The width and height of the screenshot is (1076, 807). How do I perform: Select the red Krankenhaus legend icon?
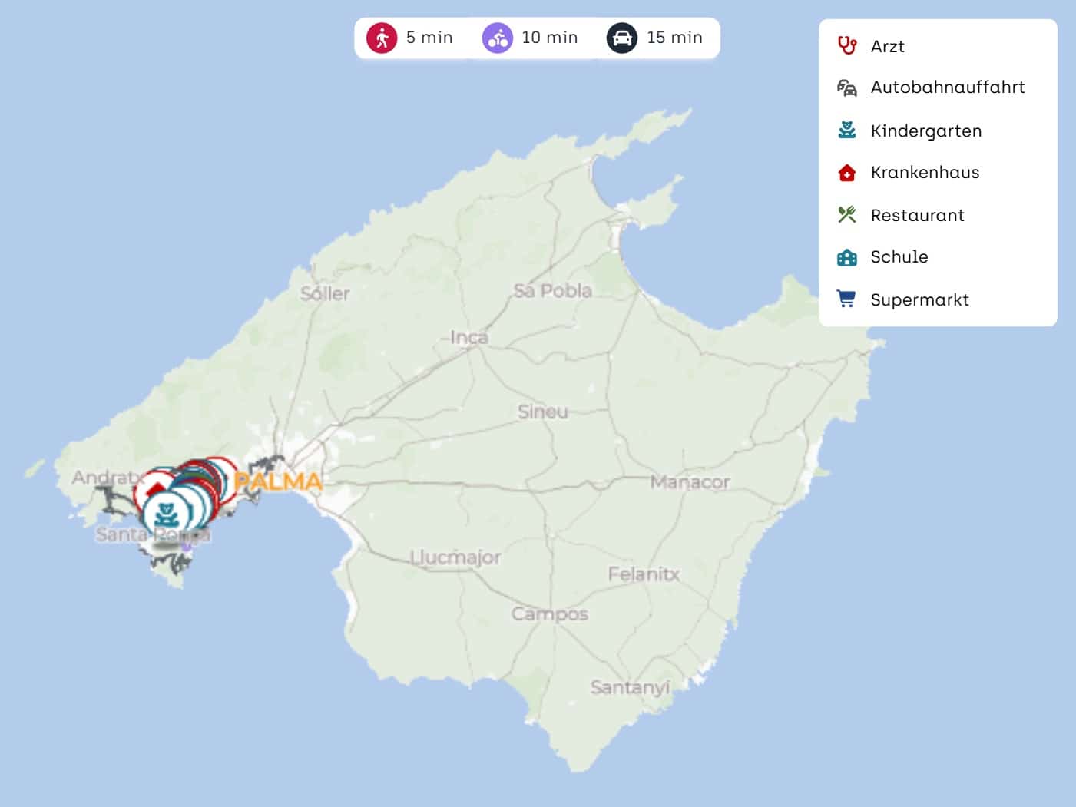[847, 173]
